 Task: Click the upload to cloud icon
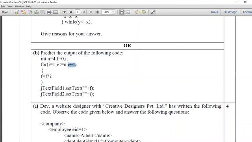(x=36, y=12)
